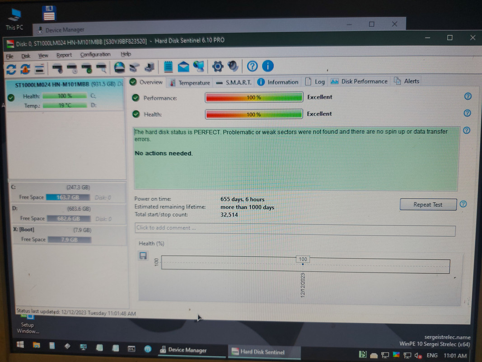Image resolution: width=482 pixels, height=362 pixels.
Task: Click help icon next to Performance bar
Action: point(468,96)
